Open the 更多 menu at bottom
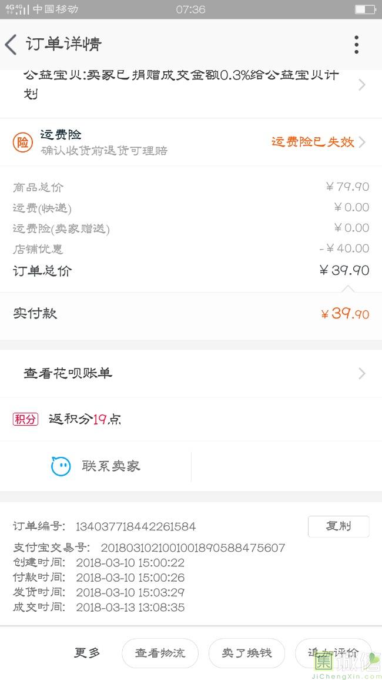Screen dimensions: 382x680 point(87,652)
